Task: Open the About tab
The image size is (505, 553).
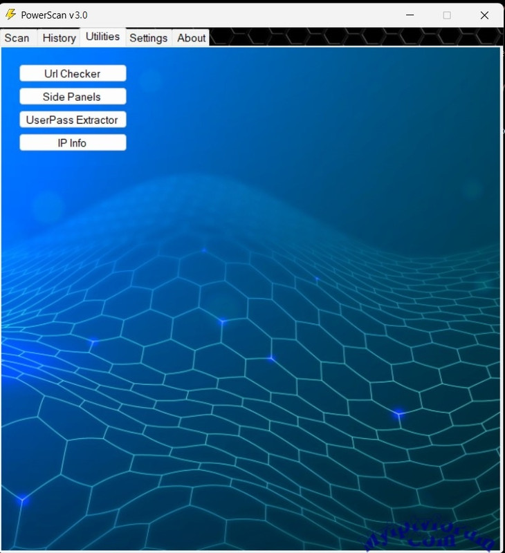Action: (x=191, y=38)
